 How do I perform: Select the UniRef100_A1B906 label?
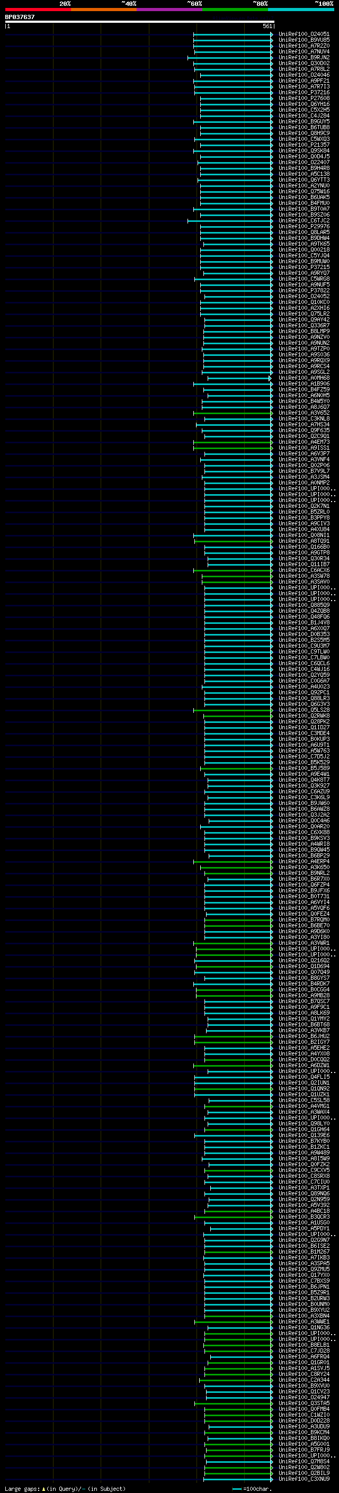304,383
